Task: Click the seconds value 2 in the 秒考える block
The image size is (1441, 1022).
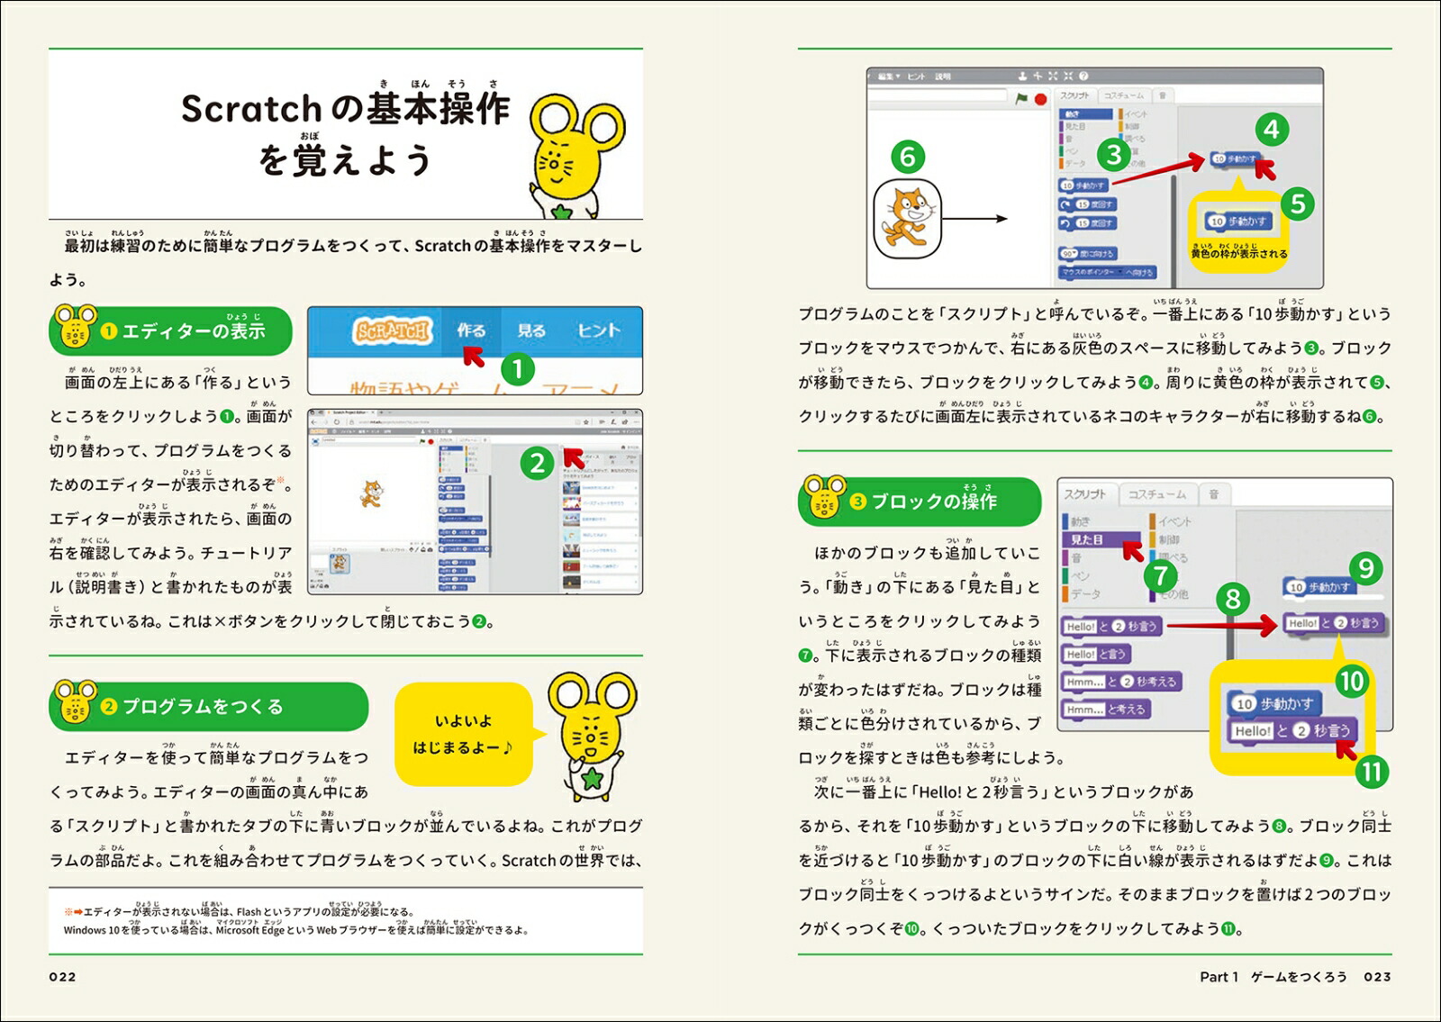Action: coord(1127,682)
